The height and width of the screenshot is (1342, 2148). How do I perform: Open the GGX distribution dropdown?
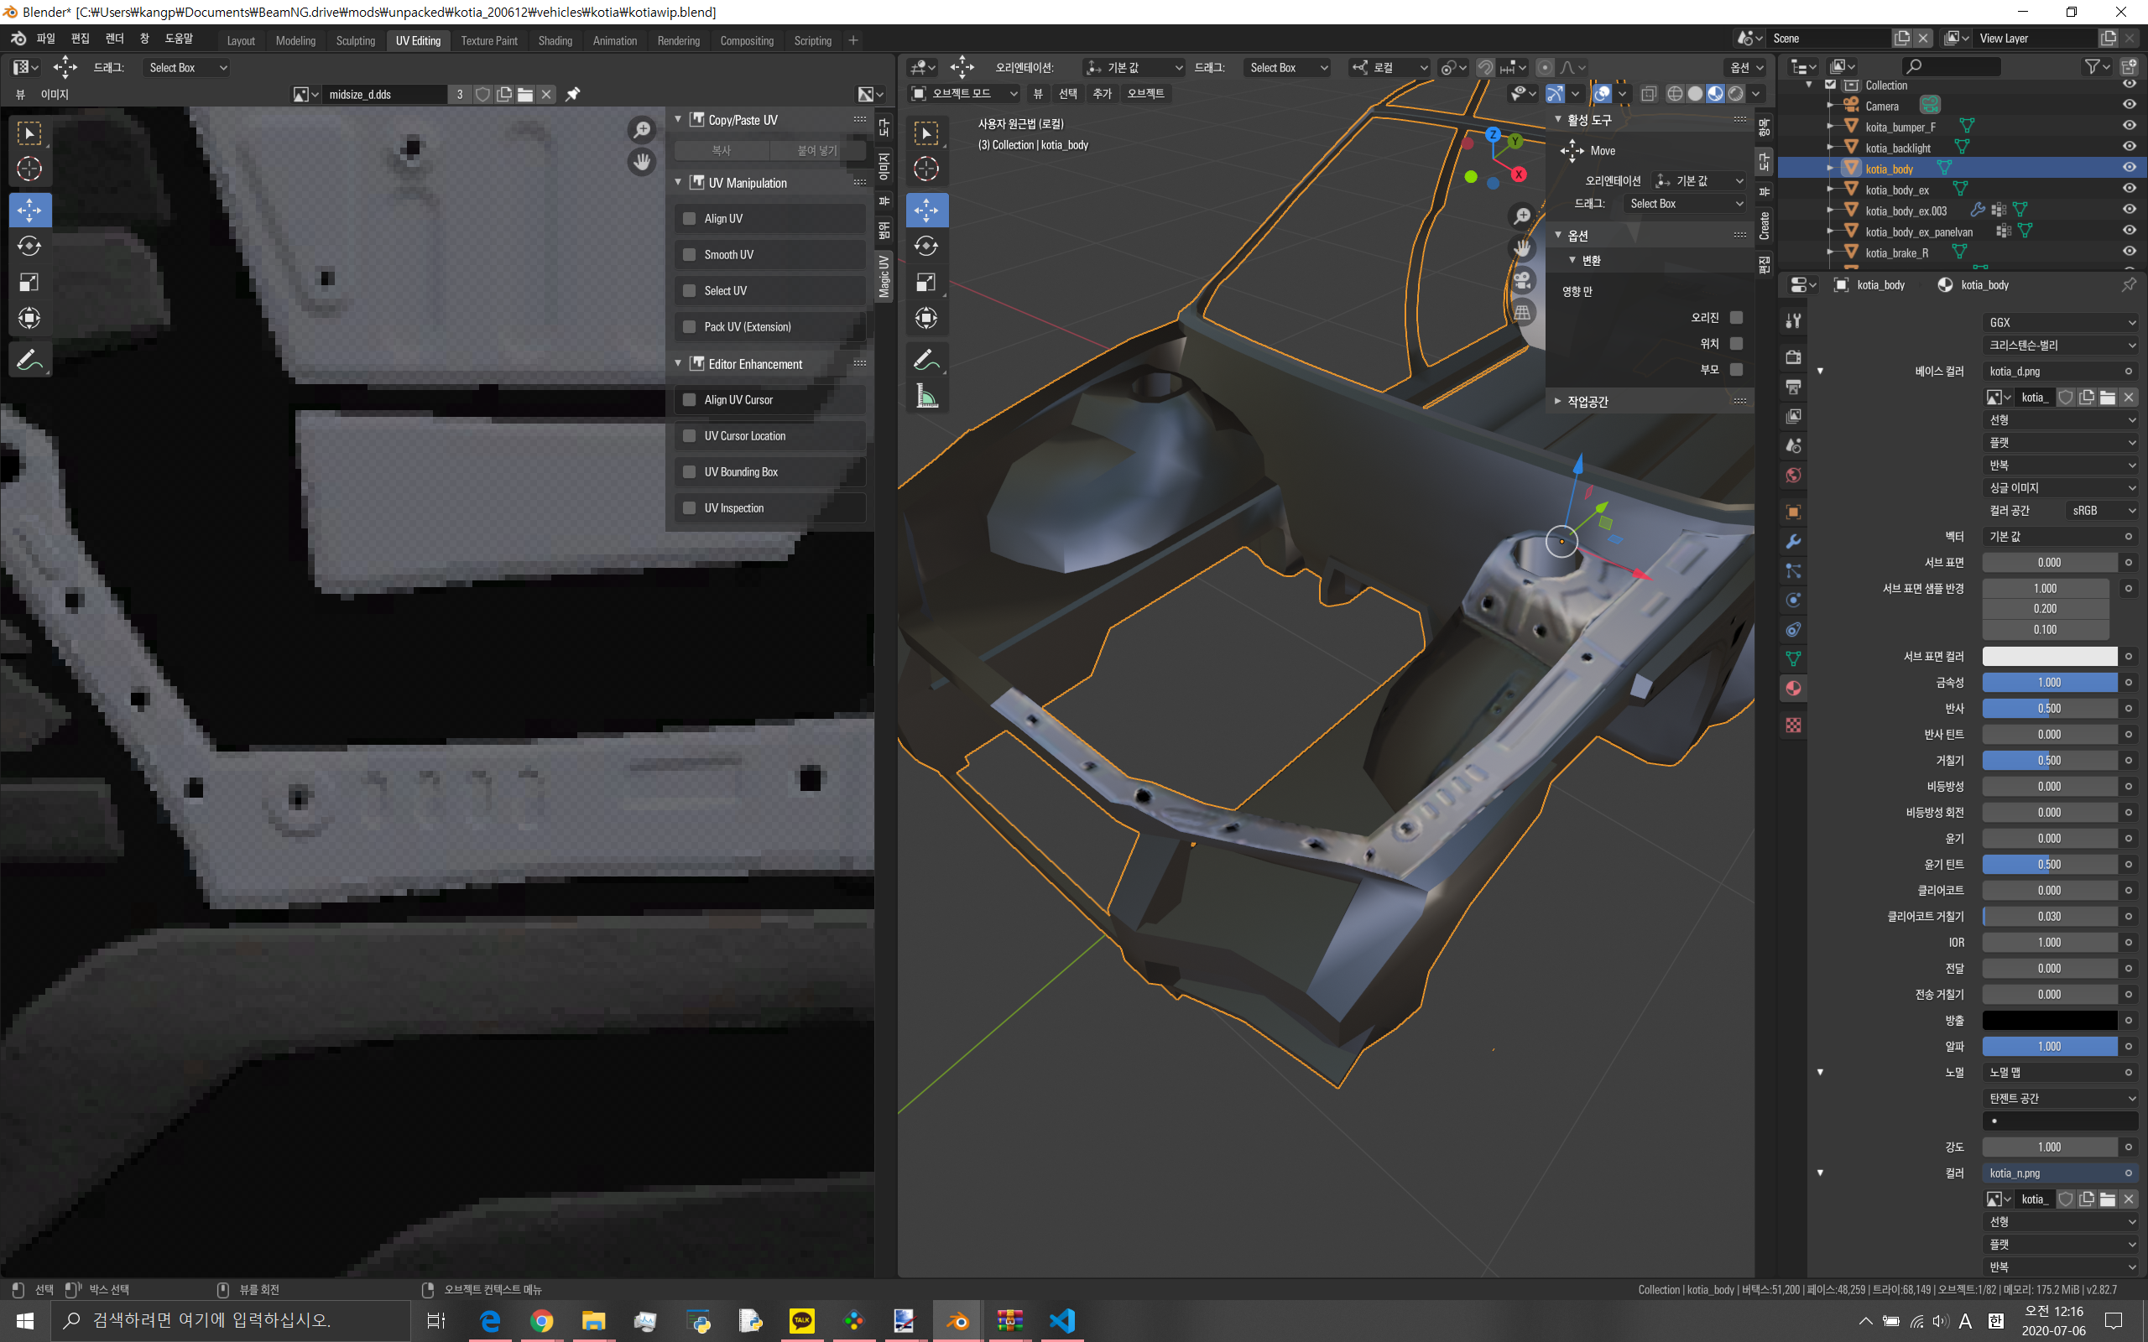tap(2060, 322)
